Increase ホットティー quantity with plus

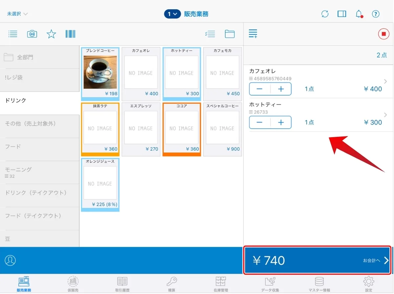[x=281, y=122]
